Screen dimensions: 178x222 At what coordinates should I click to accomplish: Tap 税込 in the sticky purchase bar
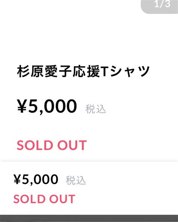tap(76, 180)
